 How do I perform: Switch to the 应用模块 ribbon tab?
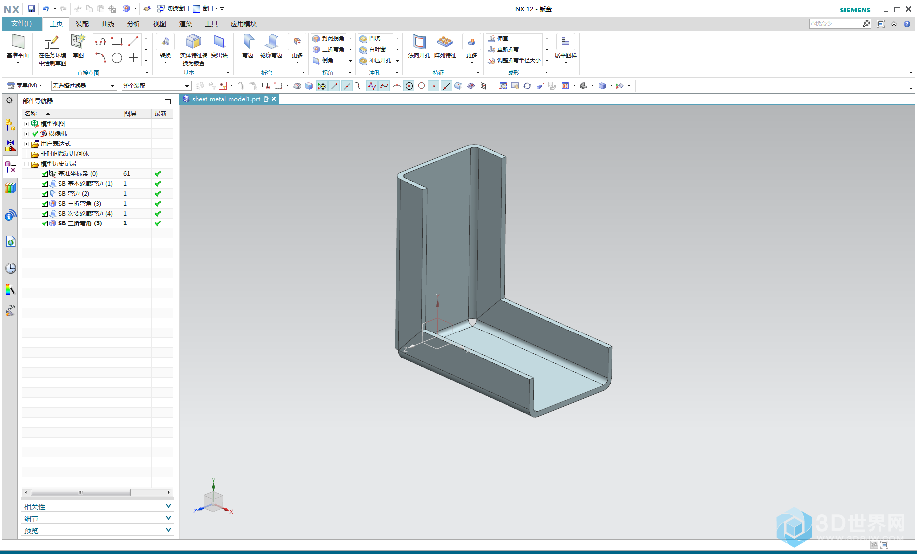click(244, 24)
